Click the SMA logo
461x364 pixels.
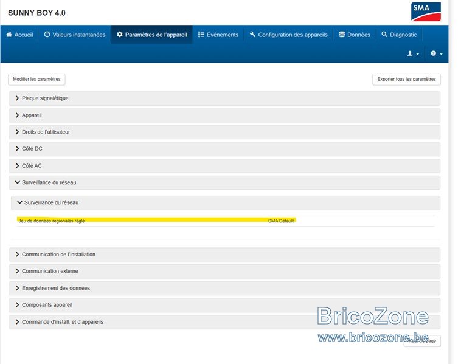[426, 12]
